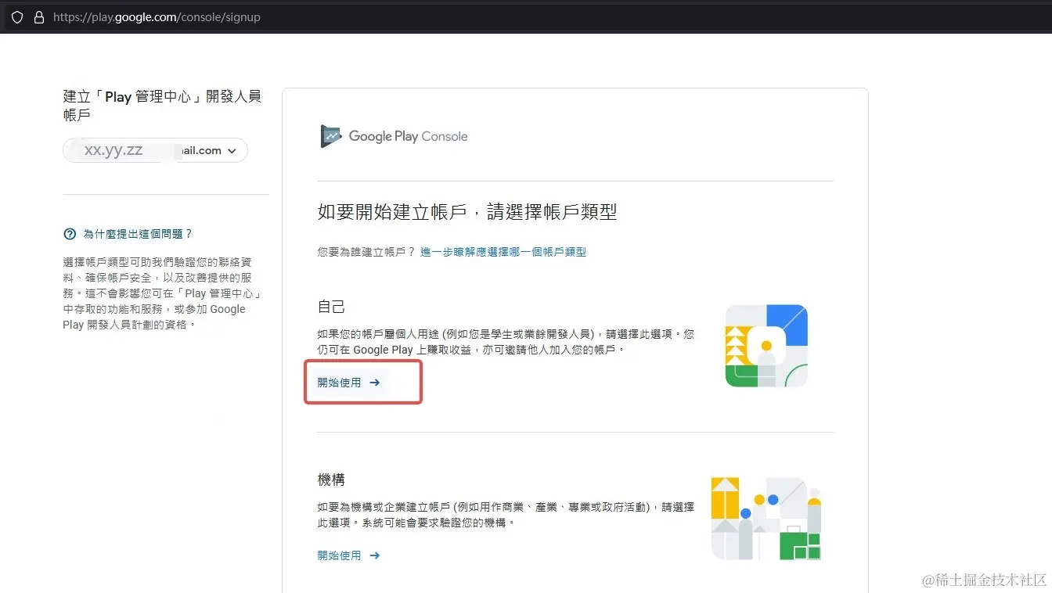Image resolution: width=1052 pixels, height=593 pixels.
Task: Click the 機構 description starting 如要為機構或企業建立帳戶
Action: pyautogui.click(x=506, y=515)
